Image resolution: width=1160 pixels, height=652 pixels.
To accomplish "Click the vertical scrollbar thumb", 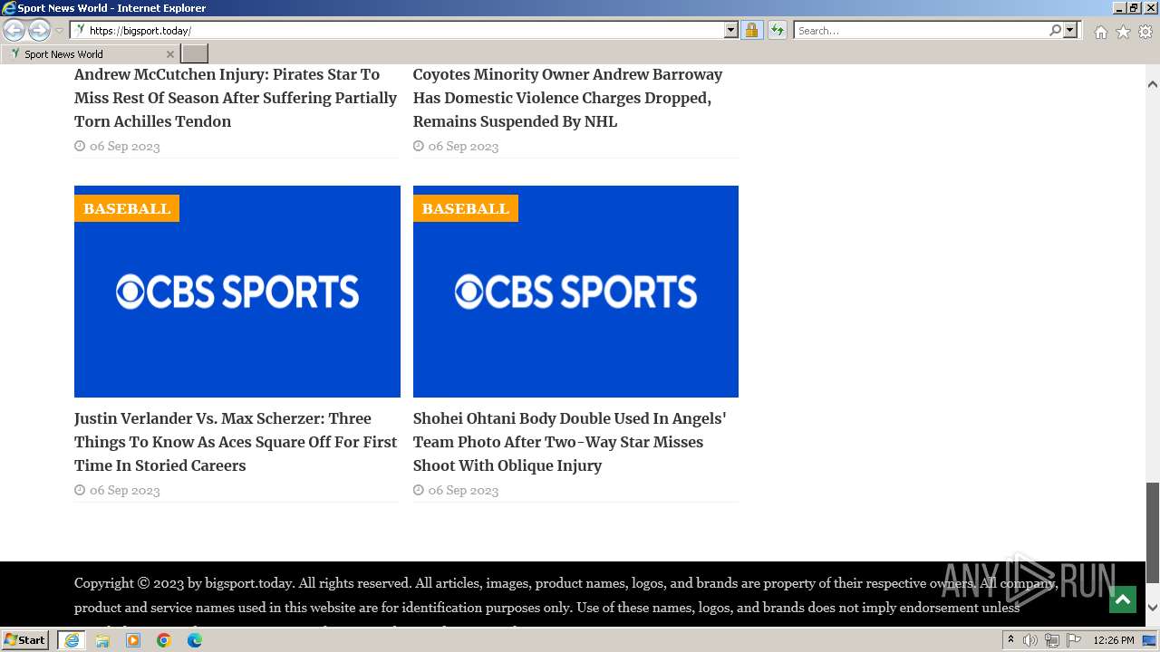I will (1153, 532).
